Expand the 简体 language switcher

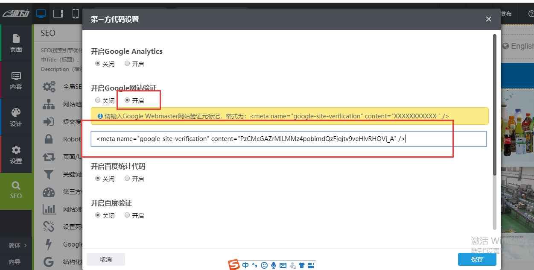click(x=17, y=245)
